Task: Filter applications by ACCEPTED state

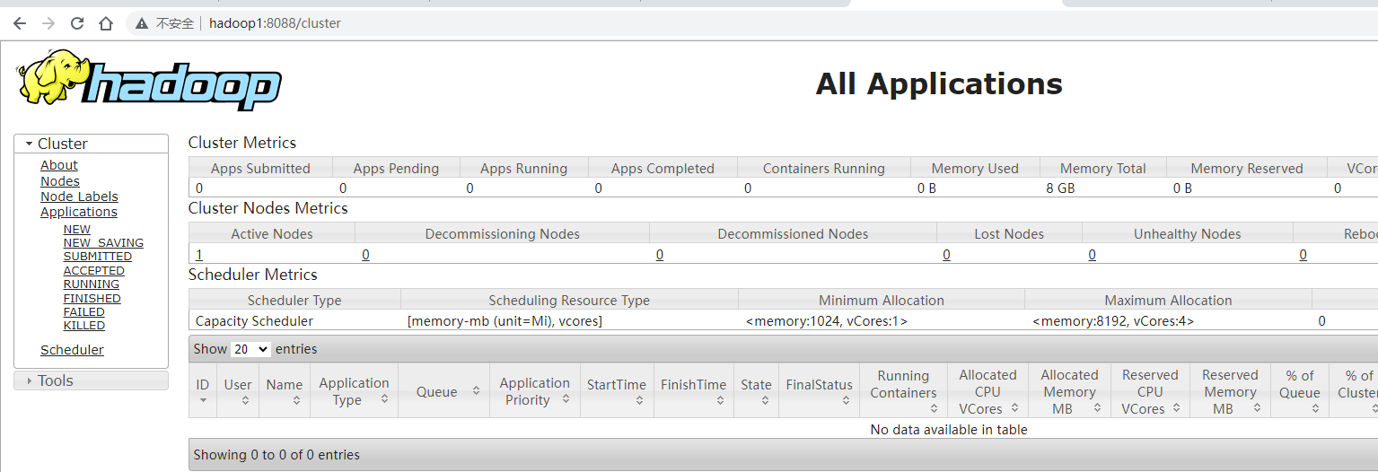Action: pos(94,271)
